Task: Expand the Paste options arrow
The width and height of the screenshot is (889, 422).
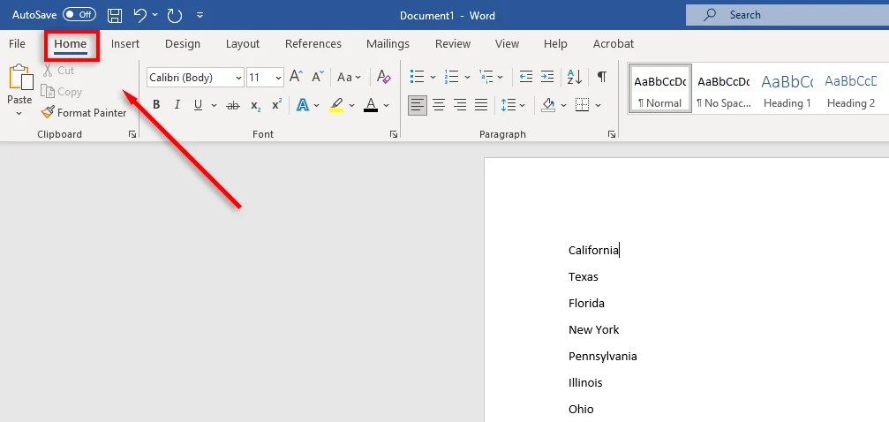Action: 19,113
